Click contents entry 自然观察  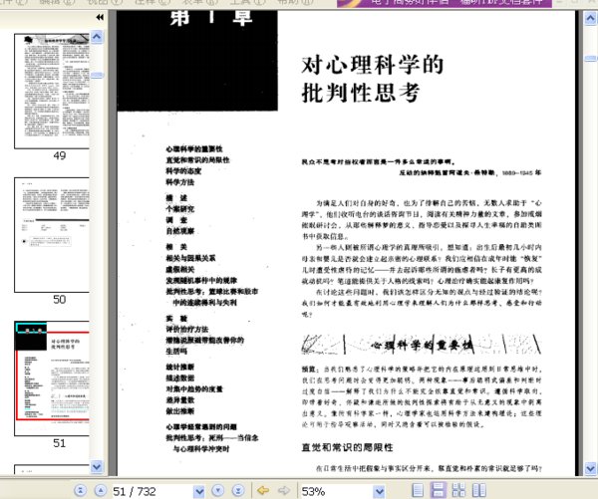coord(180,231)
